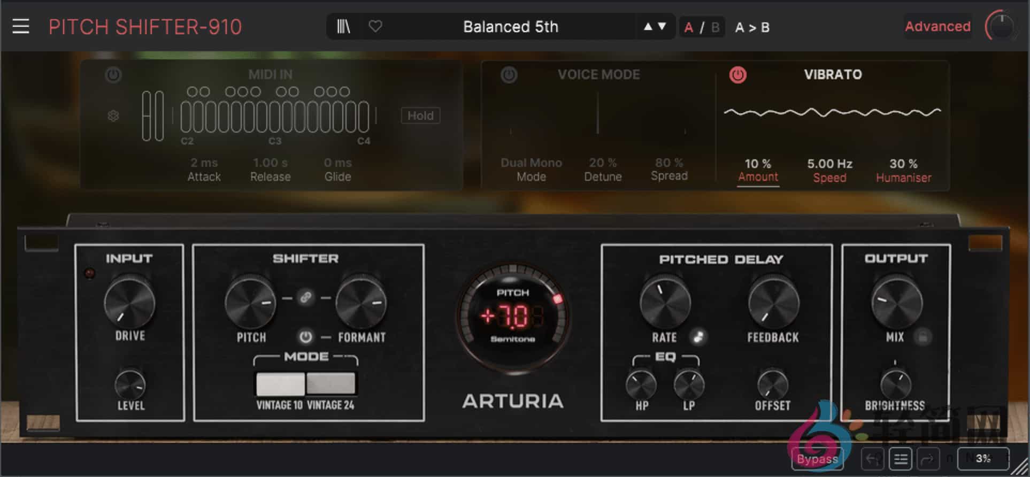Click the EQ LP knob
The width and height of the screenshot is (1030, 477).
[689, 384]
